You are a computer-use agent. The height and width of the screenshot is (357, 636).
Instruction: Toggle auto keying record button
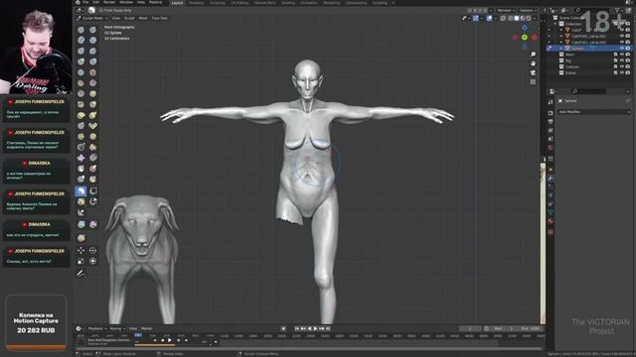click(283, 328)
